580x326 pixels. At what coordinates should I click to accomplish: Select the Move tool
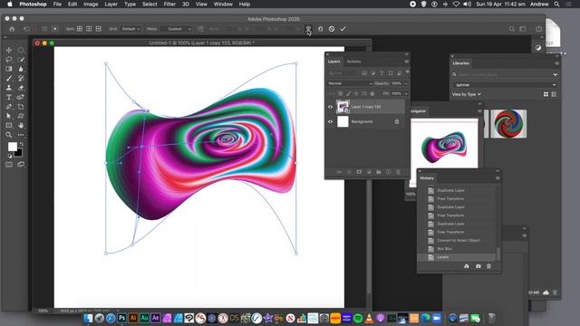9,50
